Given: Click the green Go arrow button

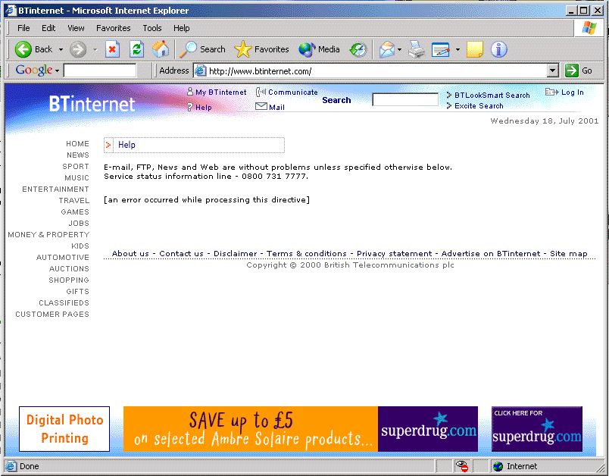Looking at the screenshot, I should click(x=572, y=70).
